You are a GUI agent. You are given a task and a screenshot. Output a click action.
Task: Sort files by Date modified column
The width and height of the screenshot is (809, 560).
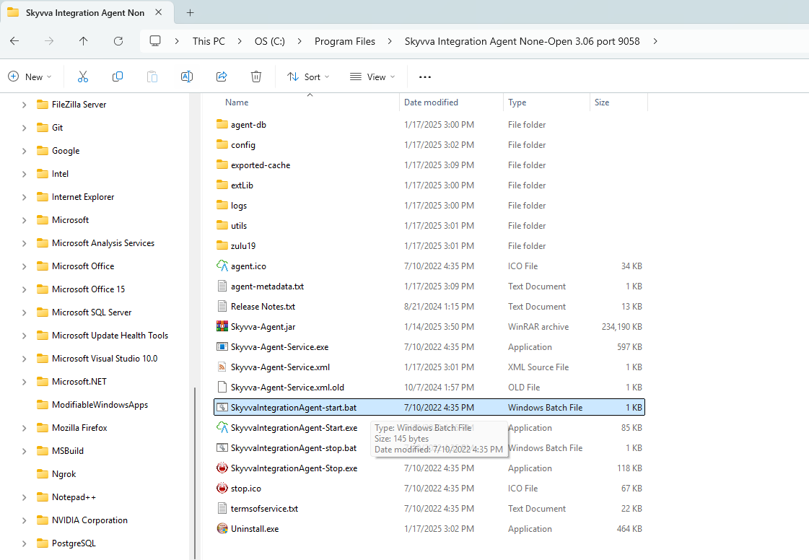coord(431,102)
